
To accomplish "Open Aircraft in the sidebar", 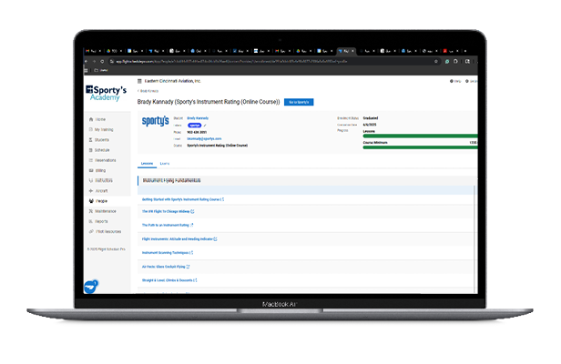I will pos(101,190).
